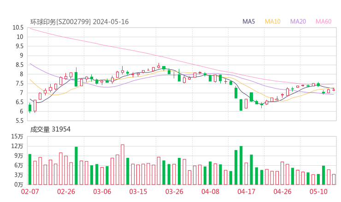
Task: Click the 10.5 price axis label
Action: (18, 28)
